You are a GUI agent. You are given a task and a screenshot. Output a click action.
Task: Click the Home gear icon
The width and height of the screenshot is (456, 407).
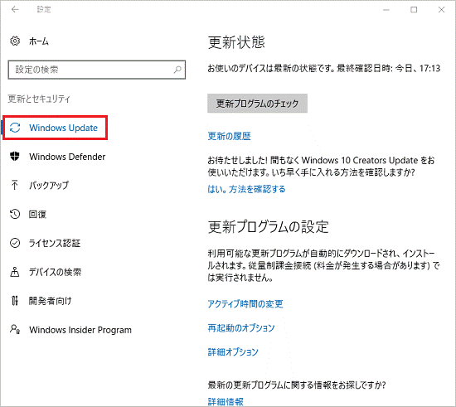(x=15, y=41)
